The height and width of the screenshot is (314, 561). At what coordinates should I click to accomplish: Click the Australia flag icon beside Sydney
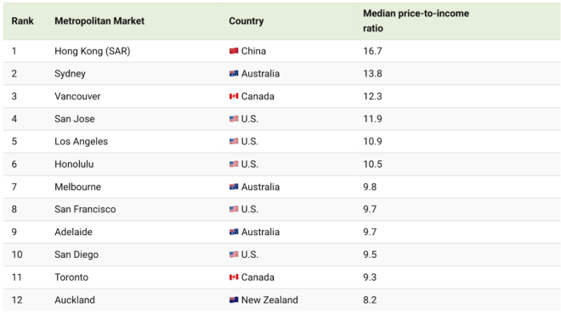click(x=234, y=74)
